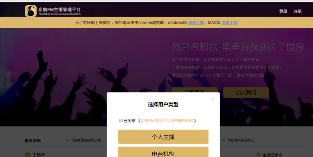Click slogan 我只想和你,用声音改变这个世界

pos(238,47)
